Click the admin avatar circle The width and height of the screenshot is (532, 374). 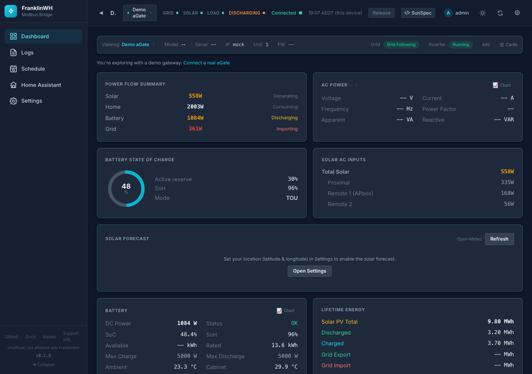click(x=448, y=13)
